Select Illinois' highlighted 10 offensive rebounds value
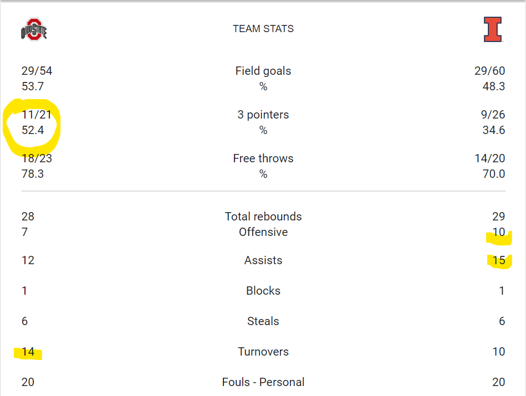The width and height of the screenshot is (526, 396). point(499,232)
